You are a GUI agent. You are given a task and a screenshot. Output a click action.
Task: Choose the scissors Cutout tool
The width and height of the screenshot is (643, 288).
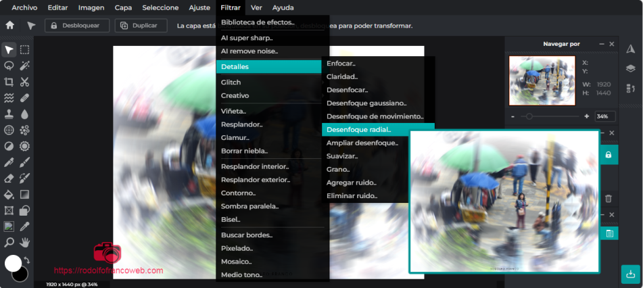point(25,82)
